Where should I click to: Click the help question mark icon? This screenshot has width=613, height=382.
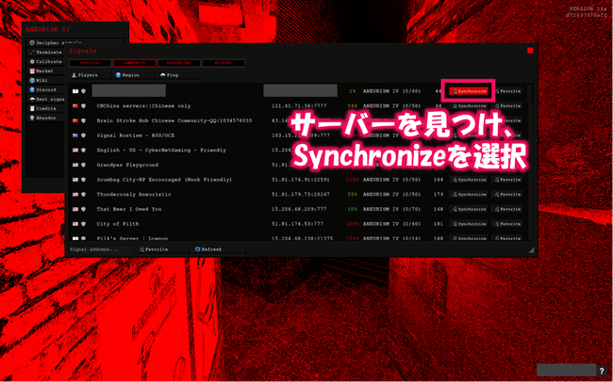click(x=602, y=371)
